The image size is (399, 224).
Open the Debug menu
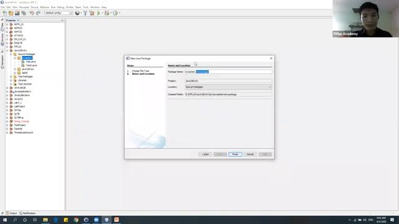point(60,7)
